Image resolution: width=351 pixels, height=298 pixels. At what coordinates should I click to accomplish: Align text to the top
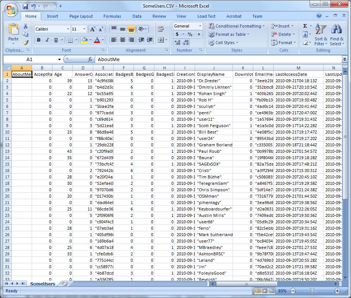(114, 29)
